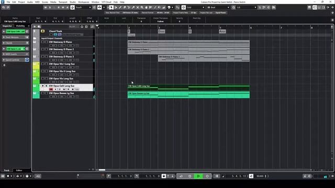Viewport: 335px width, 188px height.
Task: Select the Glue tool
Action: tap(133, 7)
